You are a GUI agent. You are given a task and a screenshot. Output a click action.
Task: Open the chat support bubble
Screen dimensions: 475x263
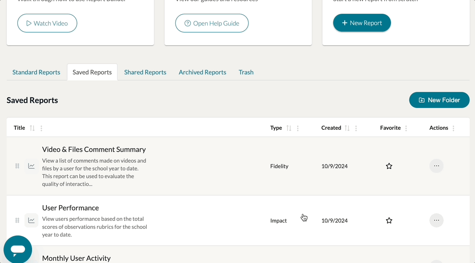[18, 249]
